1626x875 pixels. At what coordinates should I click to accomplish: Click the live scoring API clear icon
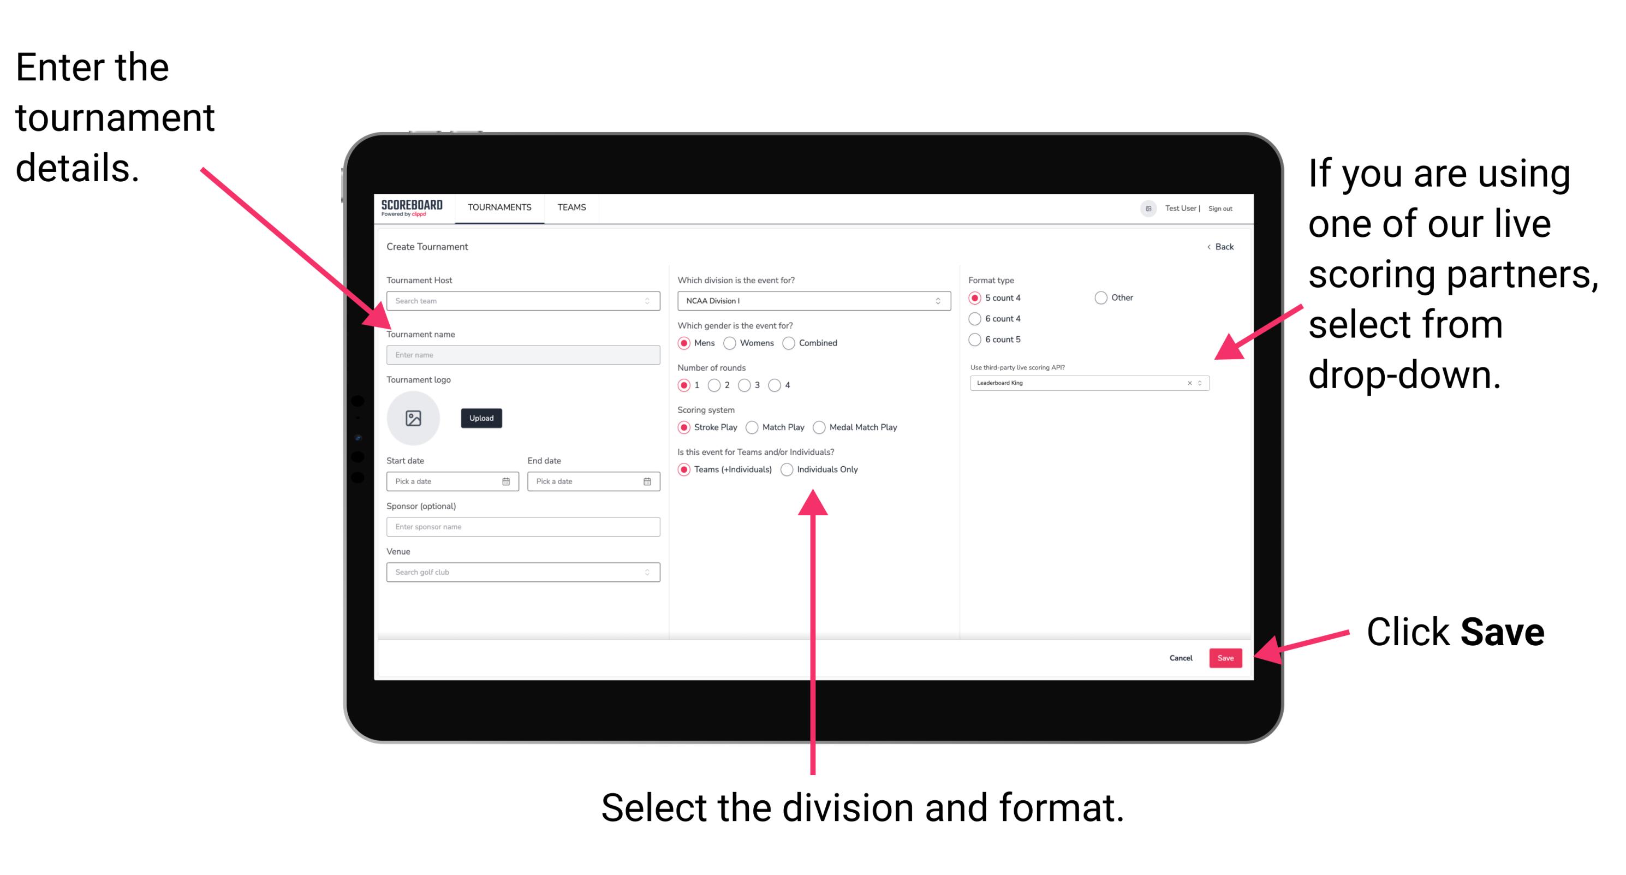pyautogui.click(x=1188, y=384)
